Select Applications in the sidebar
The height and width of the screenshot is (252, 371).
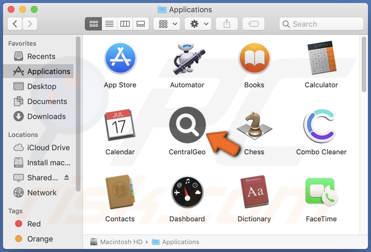pos(39,71)
